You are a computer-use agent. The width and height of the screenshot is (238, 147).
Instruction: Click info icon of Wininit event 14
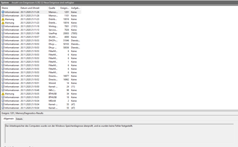pos(3,83)
